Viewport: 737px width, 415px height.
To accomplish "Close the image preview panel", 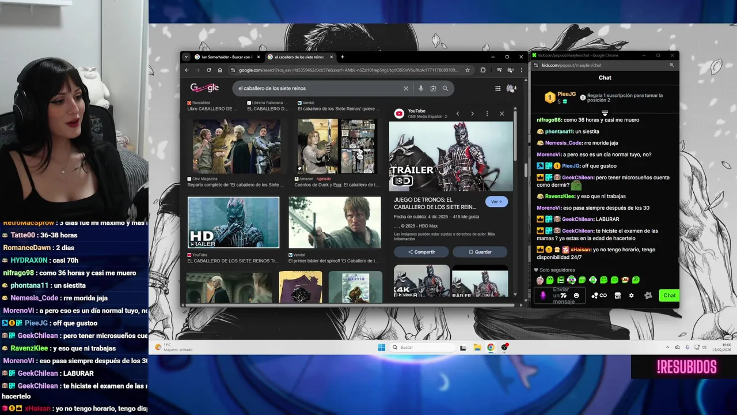I will coord(502,114).
